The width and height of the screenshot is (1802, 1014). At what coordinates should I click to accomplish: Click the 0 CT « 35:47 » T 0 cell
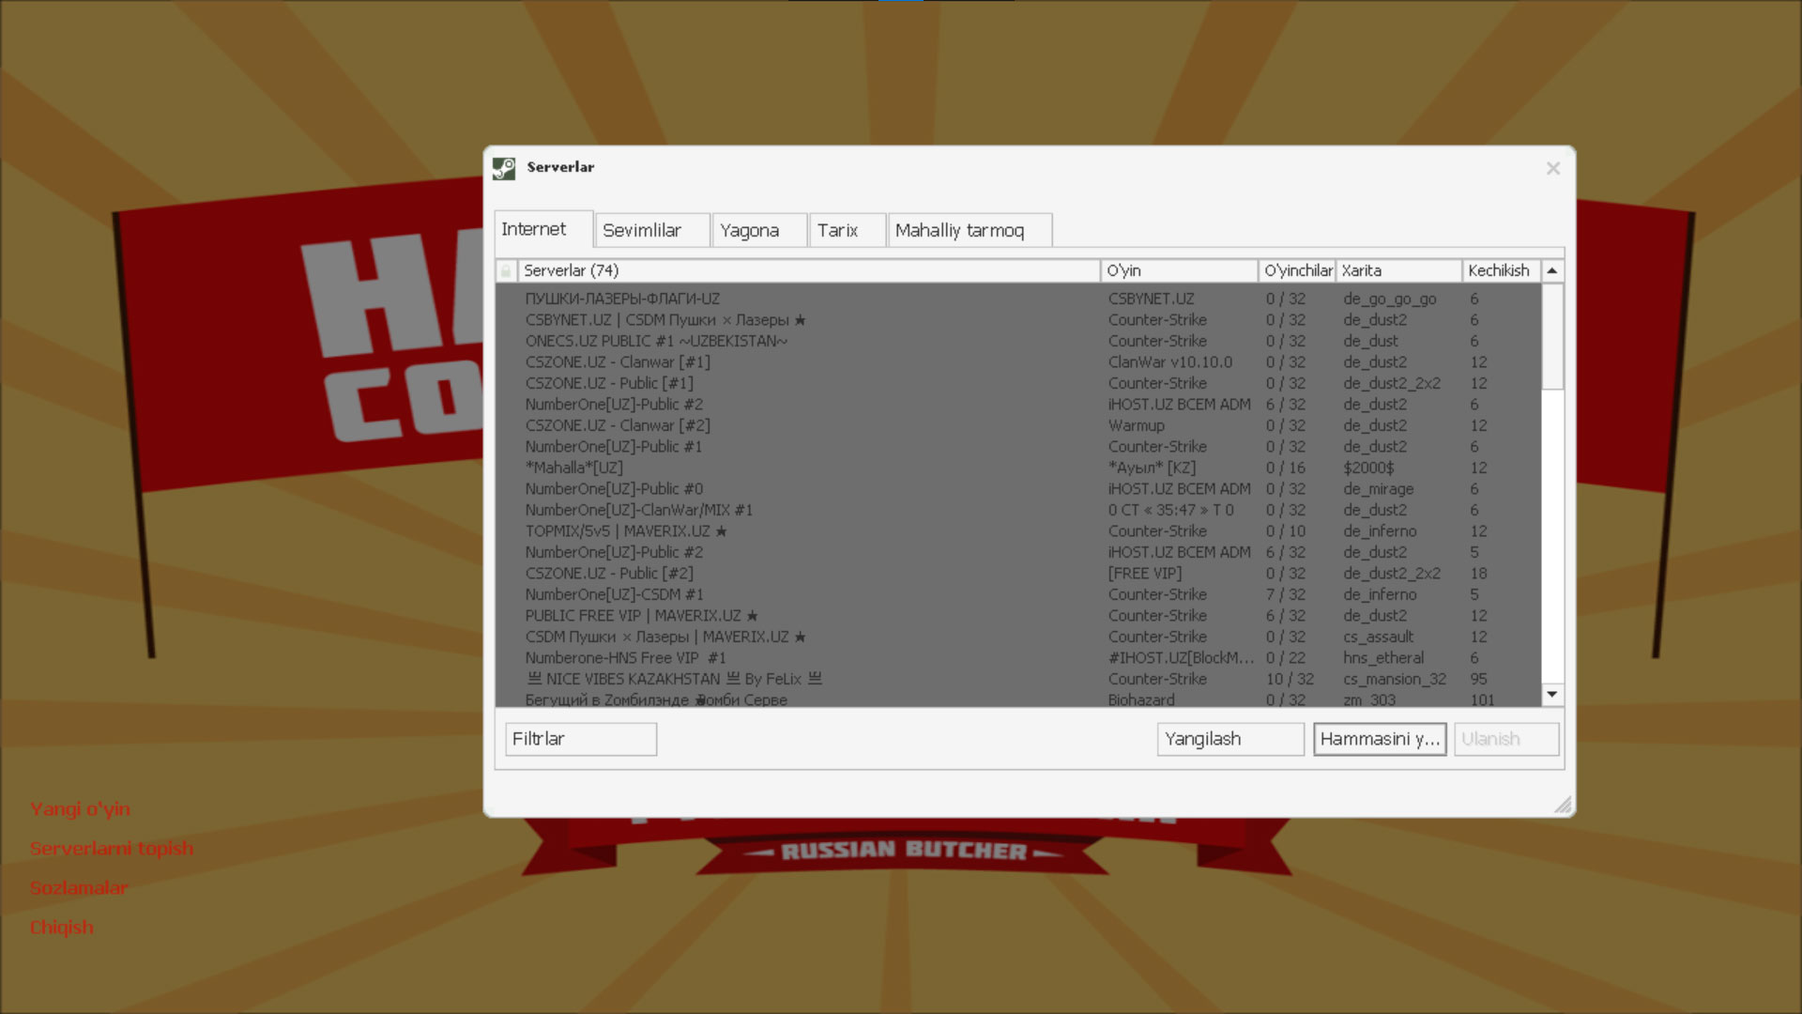pos(1170,510)
